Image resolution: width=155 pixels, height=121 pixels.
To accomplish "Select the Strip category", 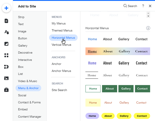I will tap(21, 17).
